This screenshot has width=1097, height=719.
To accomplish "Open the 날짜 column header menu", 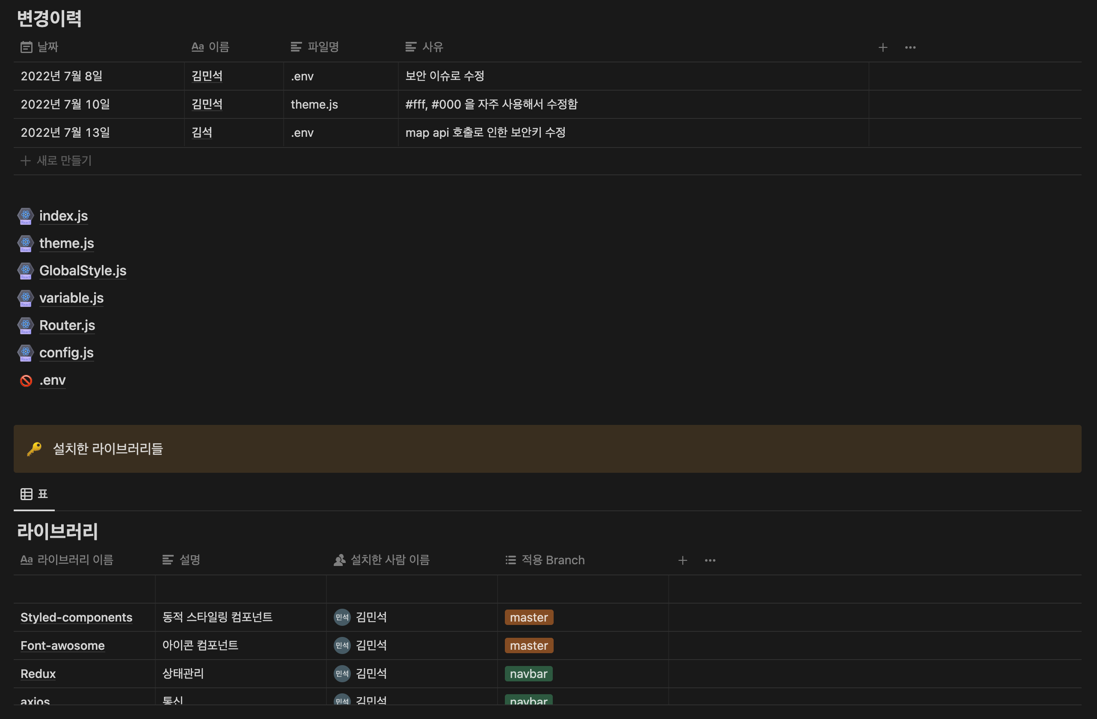I will (40, 47).
